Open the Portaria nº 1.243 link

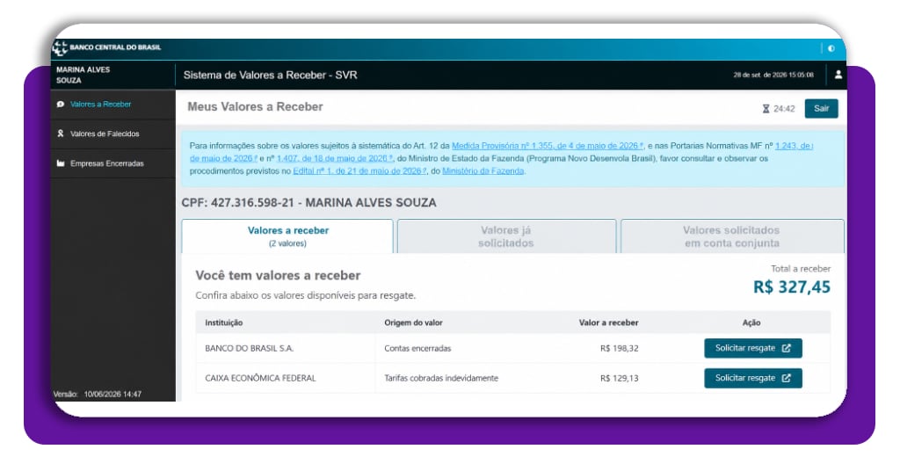(x=794, y=146)
